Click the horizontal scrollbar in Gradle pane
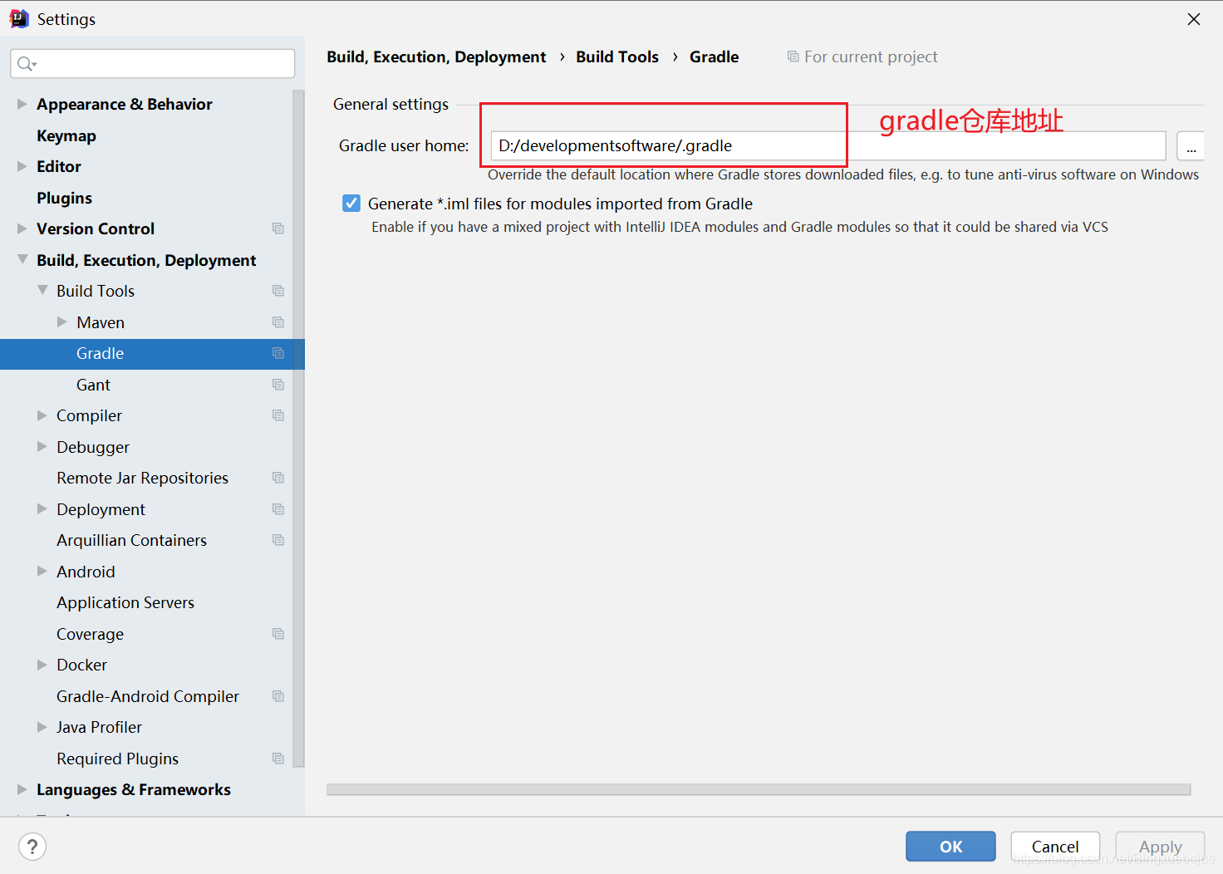The image size is (1223, 874). point(759,789)
